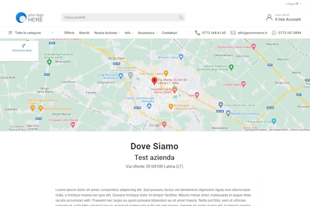Expand the Info menu
The height and width of the screenshot is (206, 310).
(x=129, y=33)
